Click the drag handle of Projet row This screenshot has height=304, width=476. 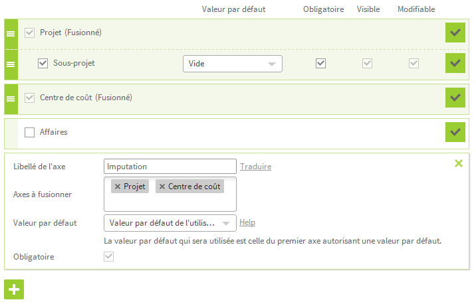pos(11,34)
